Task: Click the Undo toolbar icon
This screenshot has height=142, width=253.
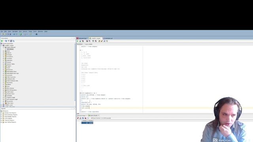Action: 14,34
